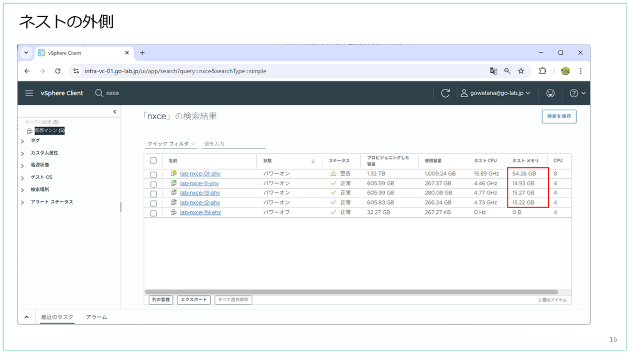This screenshot has height=353, width=629.
Task: Click the 検索を保存 button
Action: tap(559, 116)
